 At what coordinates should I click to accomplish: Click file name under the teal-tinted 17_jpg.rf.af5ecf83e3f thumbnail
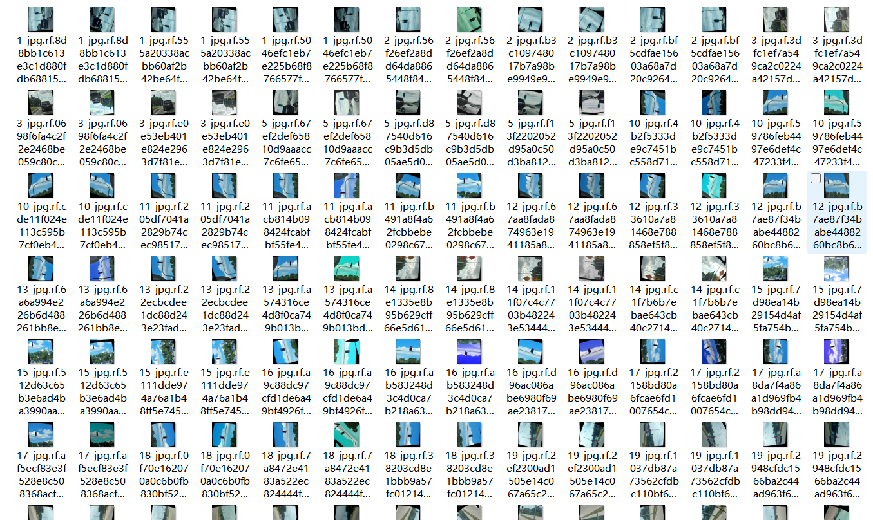point(102,476)
